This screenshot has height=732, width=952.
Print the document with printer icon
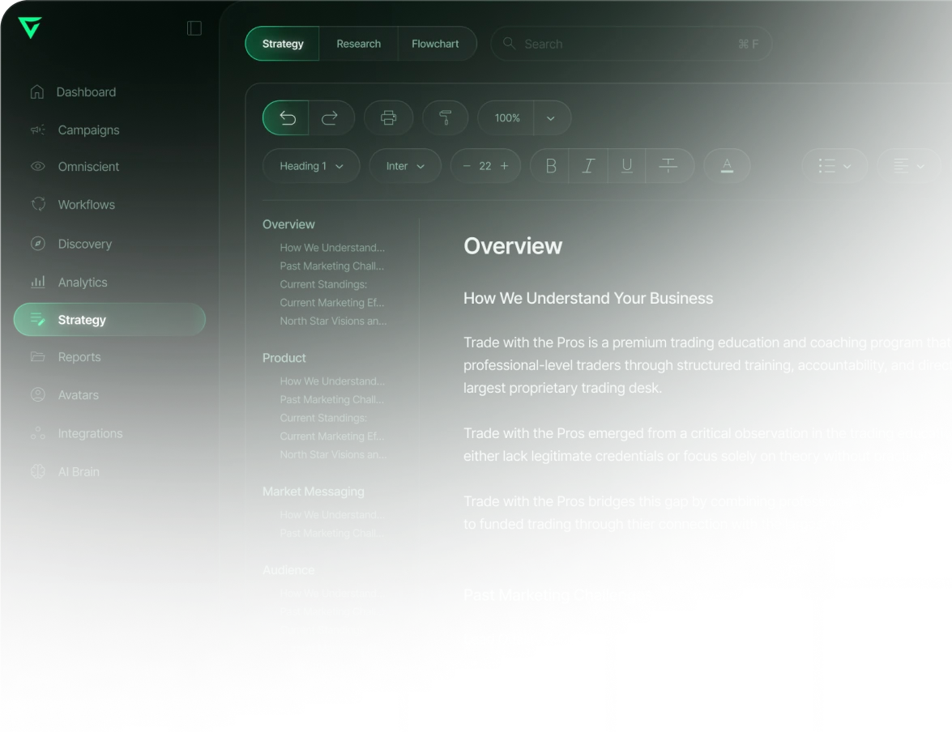coord(389,117)
